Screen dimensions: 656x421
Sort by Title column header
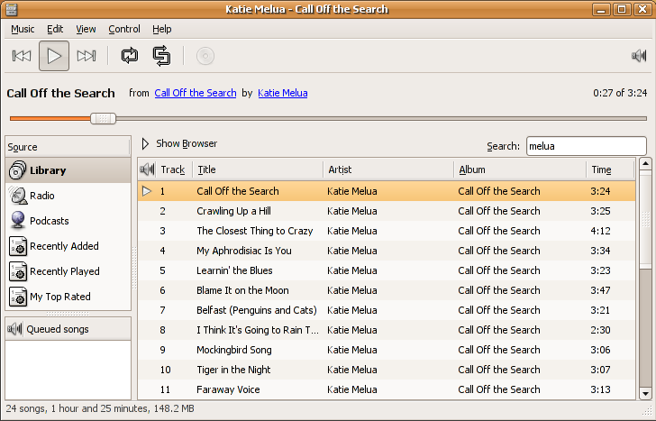(258, 169)
